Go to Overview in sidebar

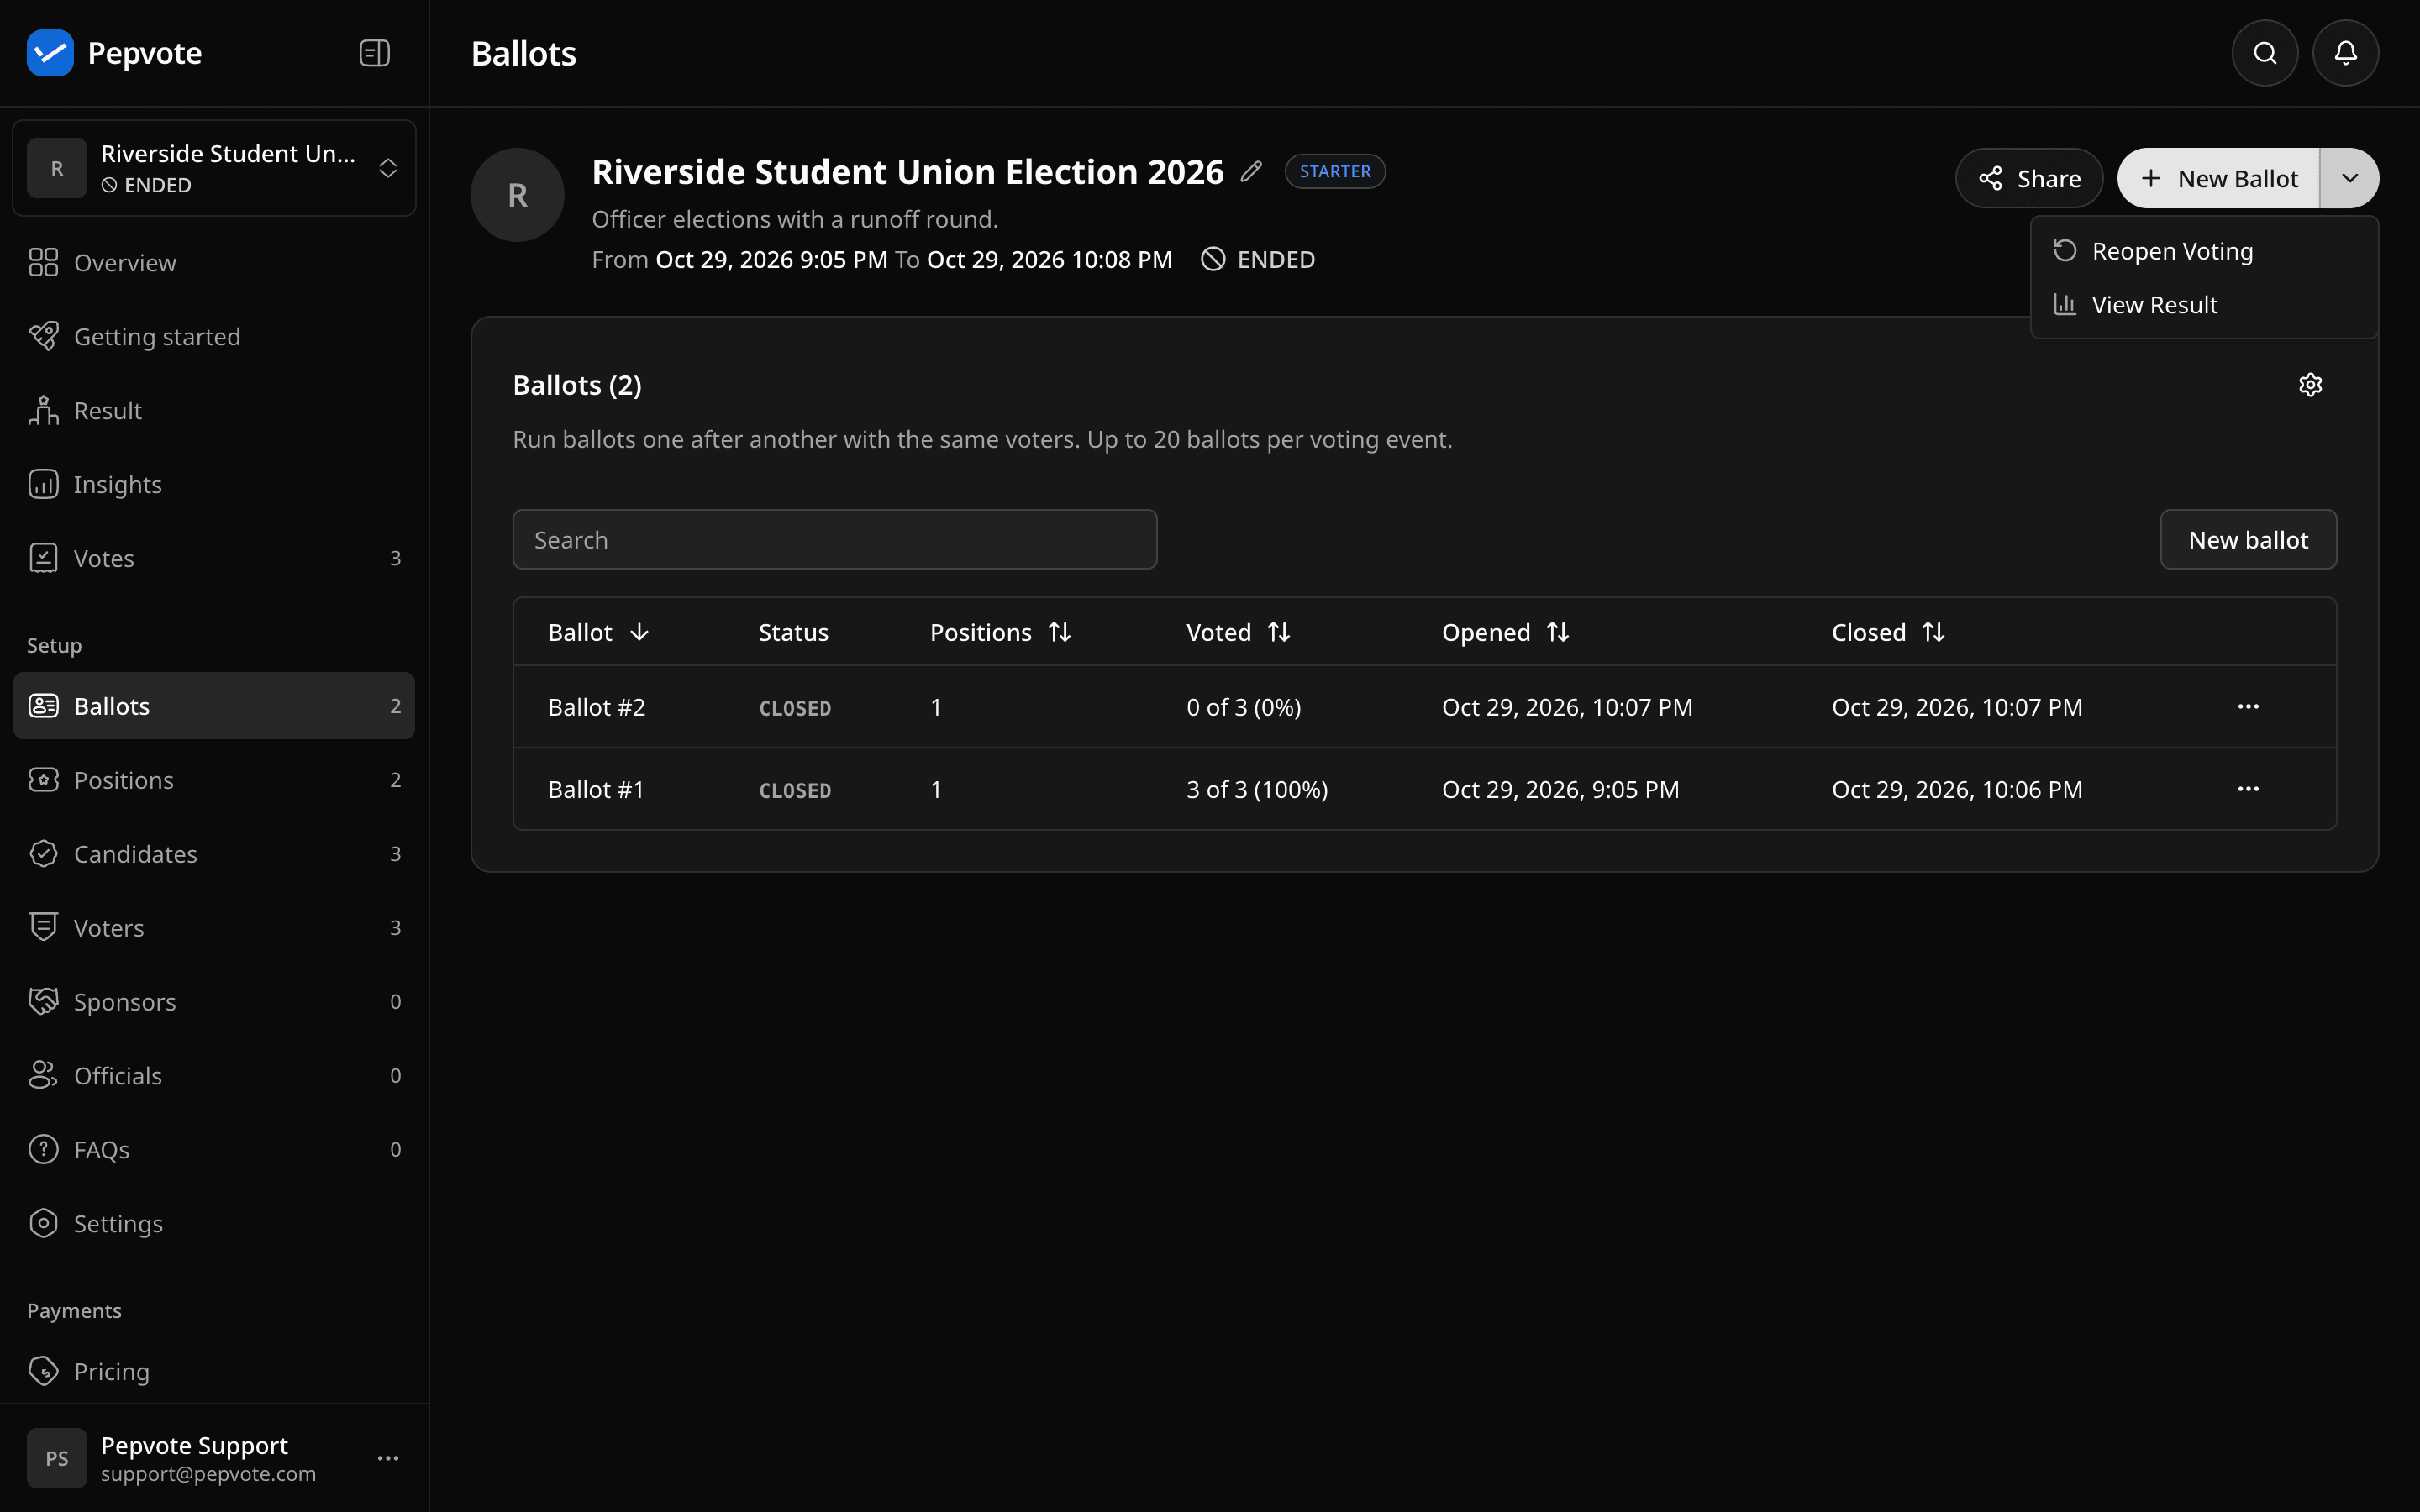point(214,263)
